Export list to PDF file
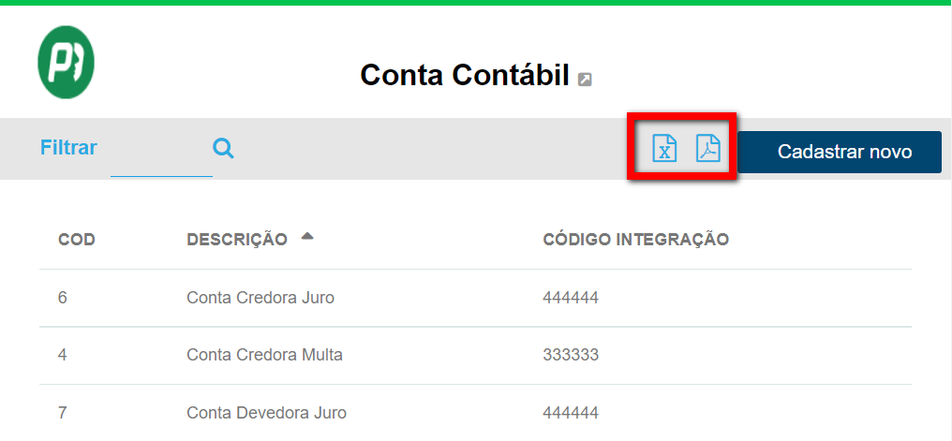This screenshot has width=952, height=441. coord(707,149)
